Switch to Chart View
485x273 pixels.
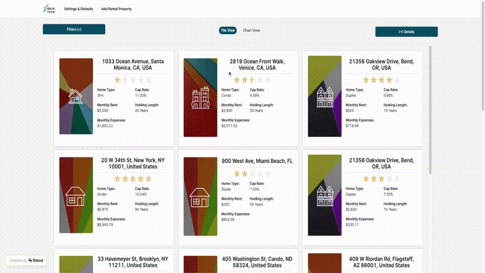(x=251, y=30)
